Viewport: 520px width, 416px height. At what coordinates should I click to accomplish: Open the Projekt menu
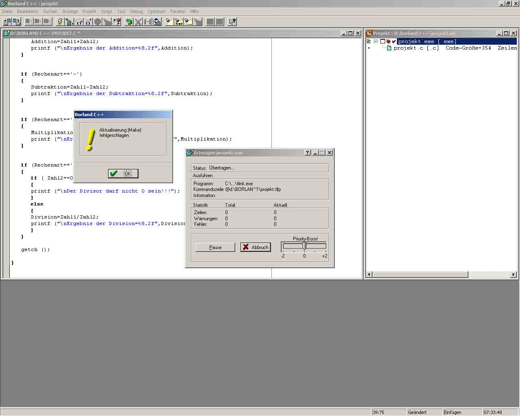point(89,11)
